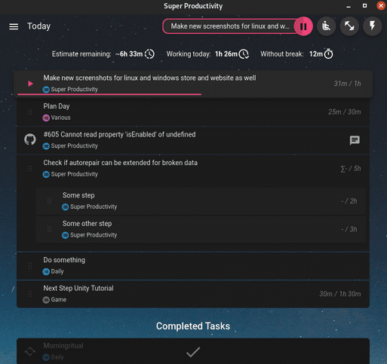This screenshot has width=387, height=364.
Task: Click the estimate remaining clock icon
Action: 149,54
